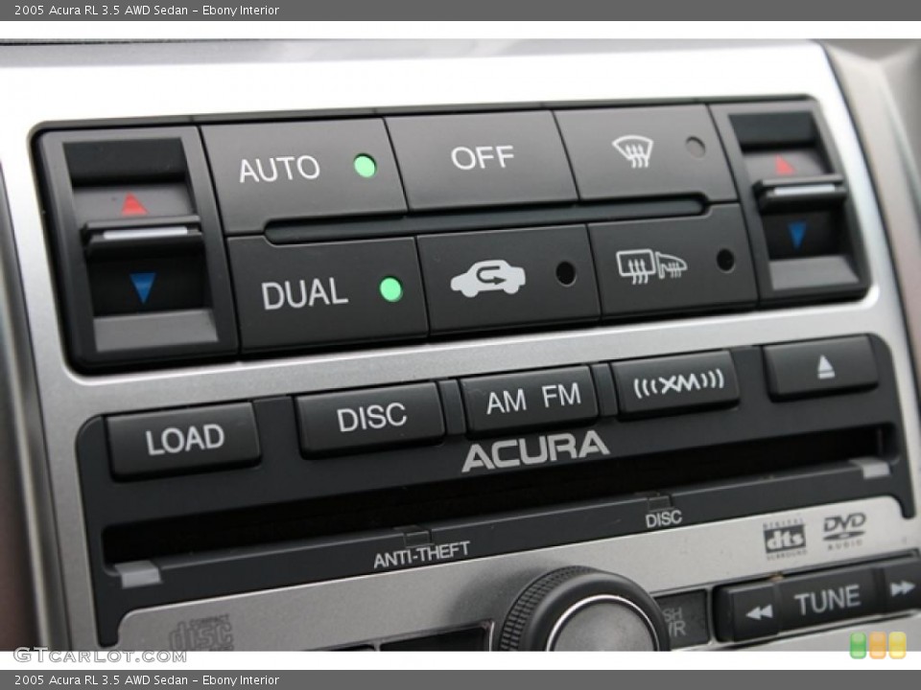
Task: Click the yellow square in corner
Action: (898, 645)
